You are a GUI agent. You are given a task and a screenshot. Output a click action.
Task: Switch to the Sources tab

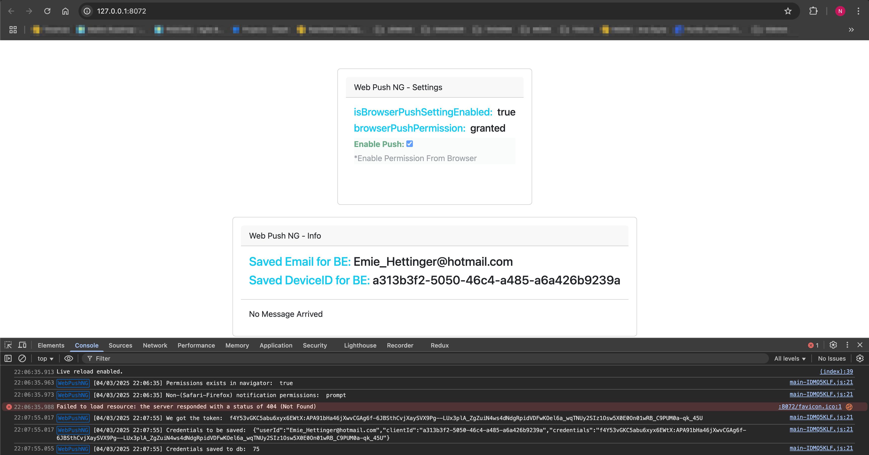[121, 345]
